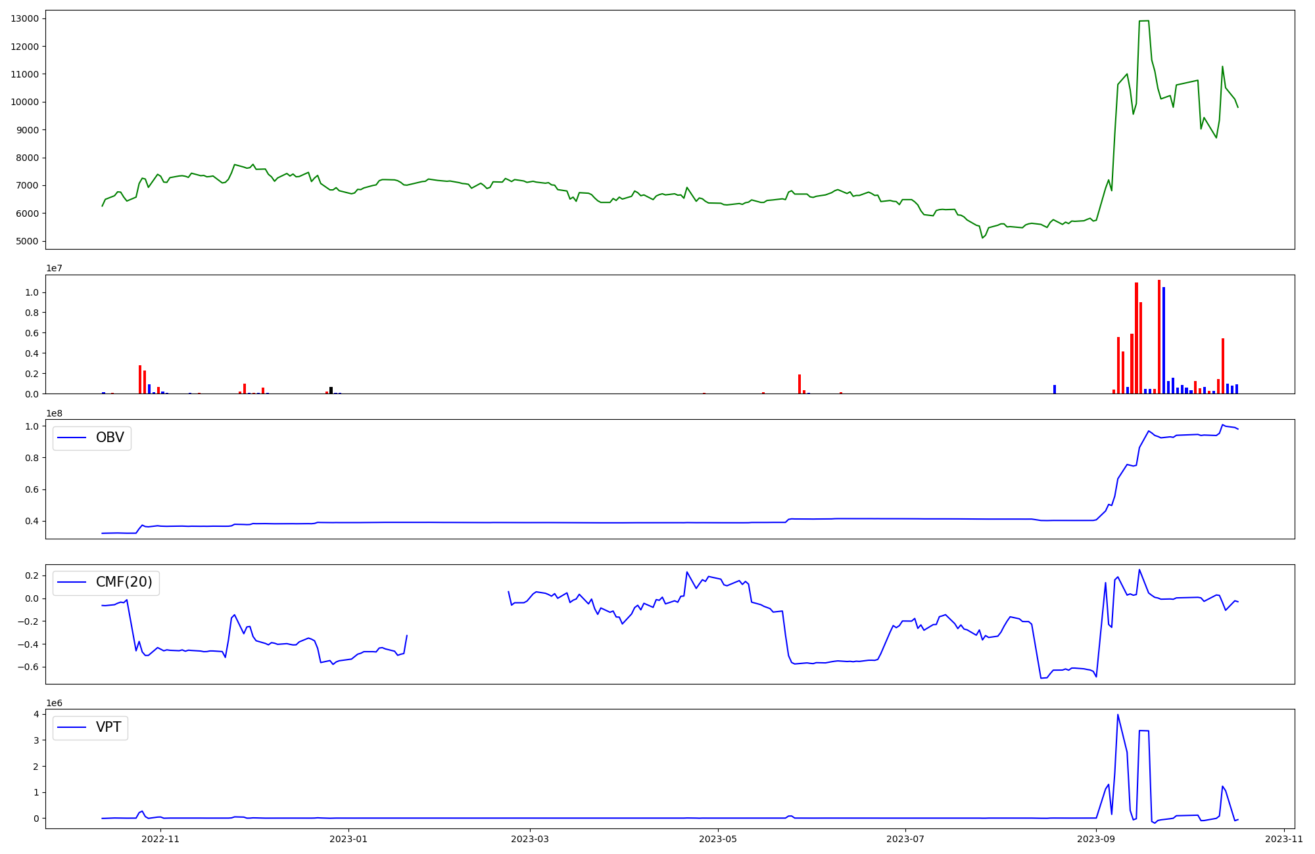Click the 1e6 exponent label above VPT chart
The width and height of the screenshot is (1315, 854).
pos(54,703)
